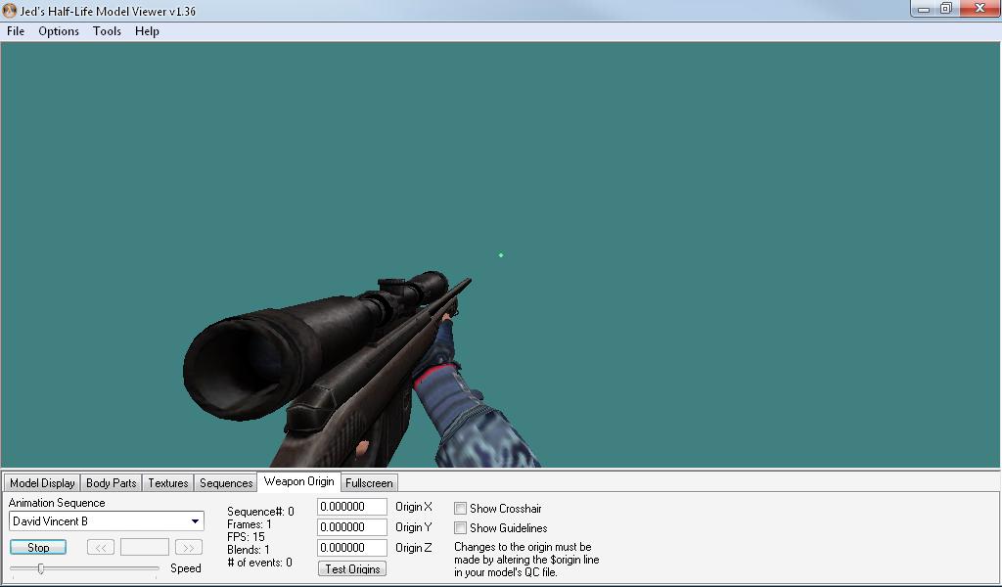Click the 'Sequence#: 0' text
1002x587 pixels.
point(260,512)
